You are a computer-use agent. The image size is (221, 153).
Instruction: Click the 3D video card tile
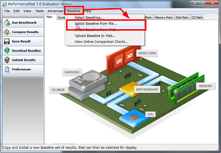129,56
